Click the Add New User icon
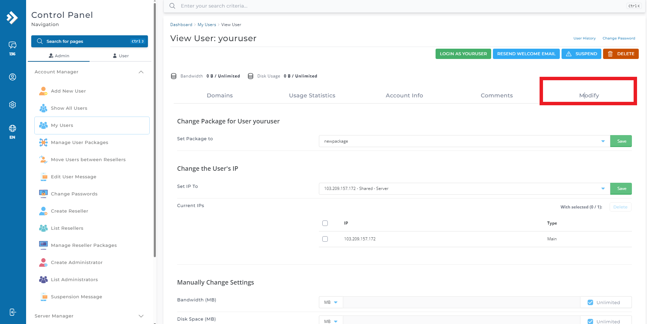The width and height of the screenshot is (647, 324). [43, 91]
